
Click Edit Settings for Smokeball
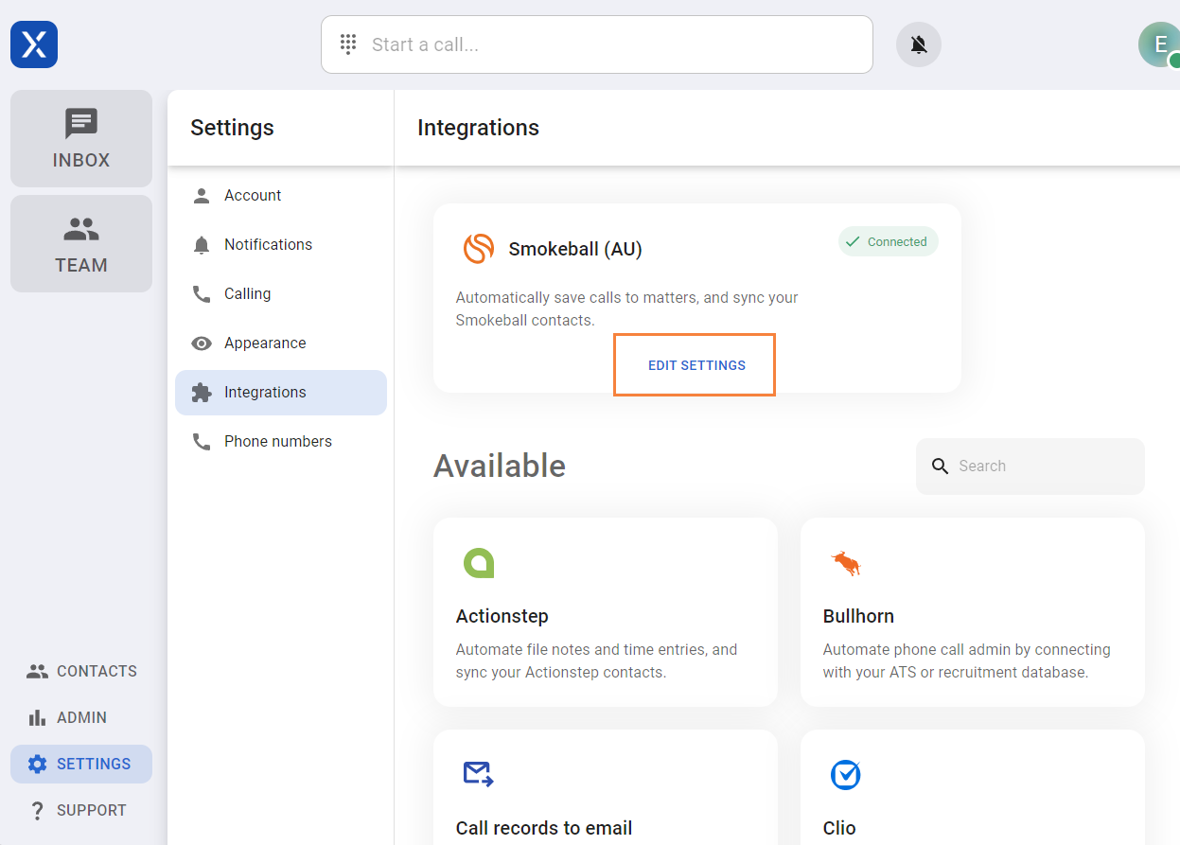click(696, 365)
